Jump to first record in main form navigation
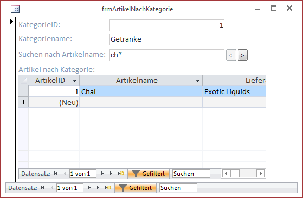The width and height of the screenshot is (303, 198). coord(43,188)
